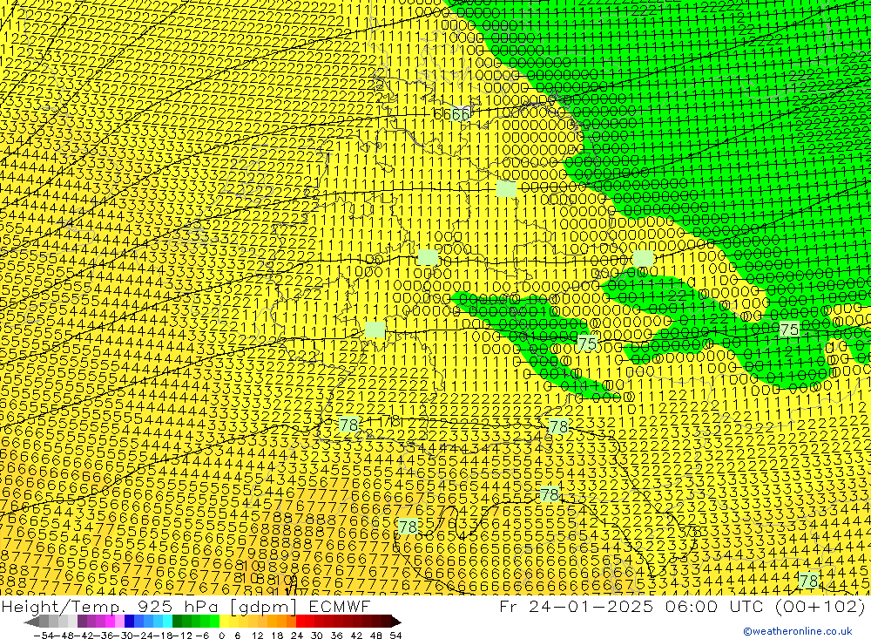Click the '-36' legend value
The image size is (871, 639).
pyautogui.click(x=104, y=636)
